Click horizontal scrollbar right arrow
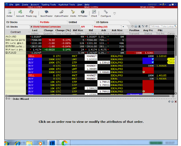Viewport: 181px width, 146px height. (173, 96)
